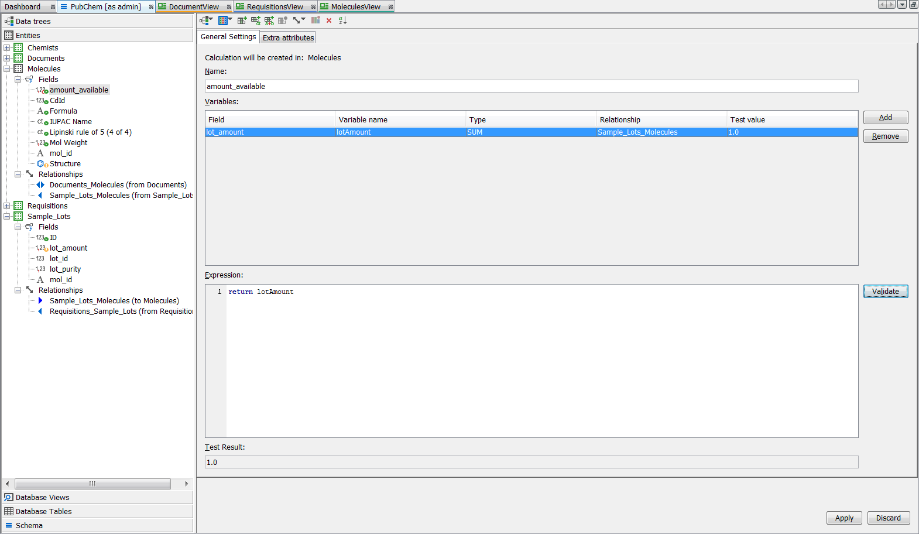
Task: Click the colored bars chart toolbar icon
Action: click(x=316, y=20)
